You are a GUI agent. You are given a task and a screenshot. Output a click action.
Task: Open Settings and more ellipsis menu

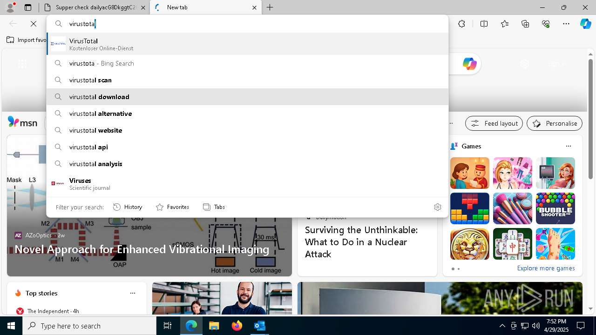point(566,24)
